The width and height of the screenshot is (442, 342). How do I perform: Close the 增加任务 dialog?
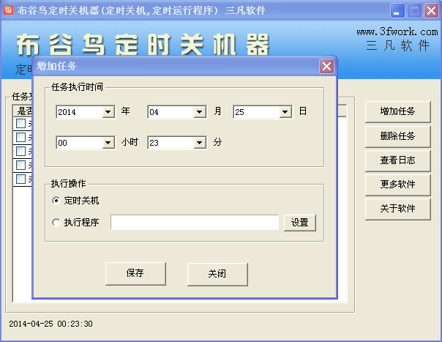point(326,66)
